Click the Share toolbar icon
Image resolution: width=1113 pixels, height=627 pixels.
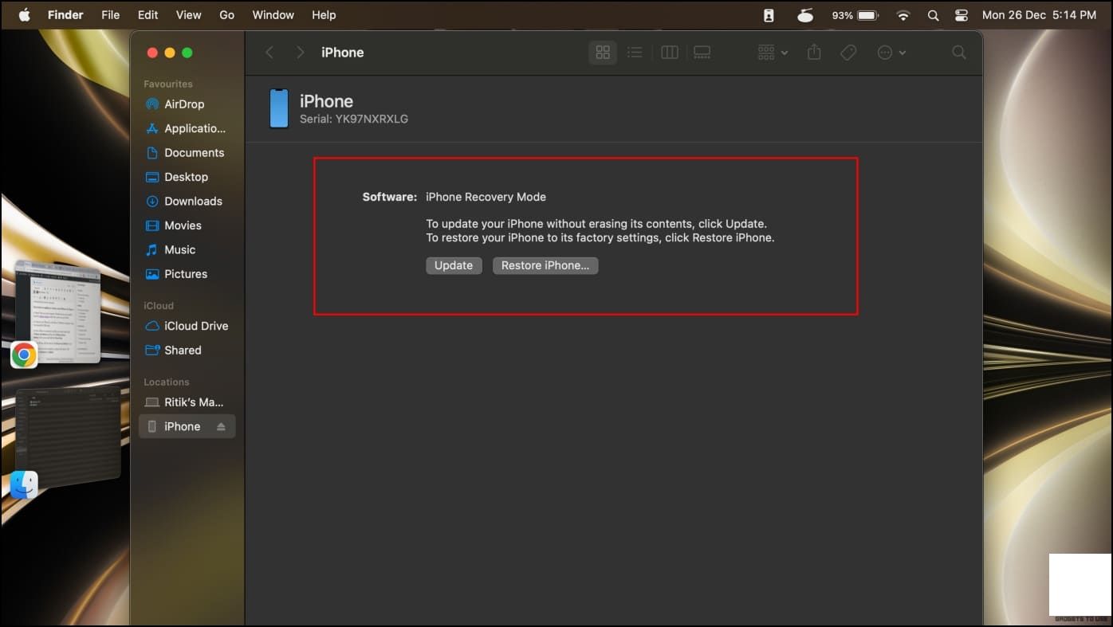coord(814,53)
